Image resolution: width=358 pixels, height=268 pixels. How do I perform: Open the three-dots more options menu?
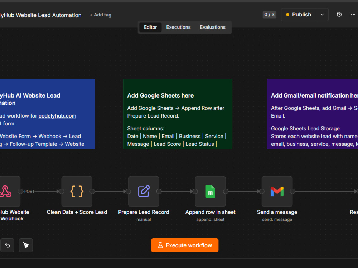coord(353,15)
